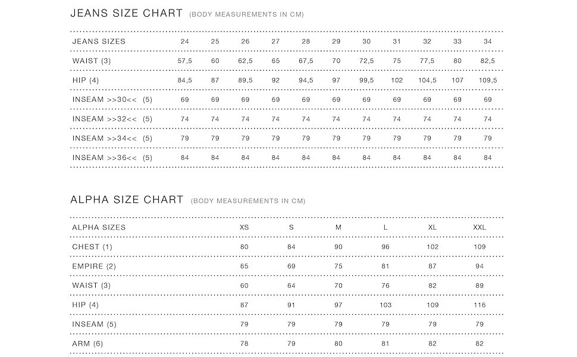Click the JEANS SIZES row label

click(99, 42)
